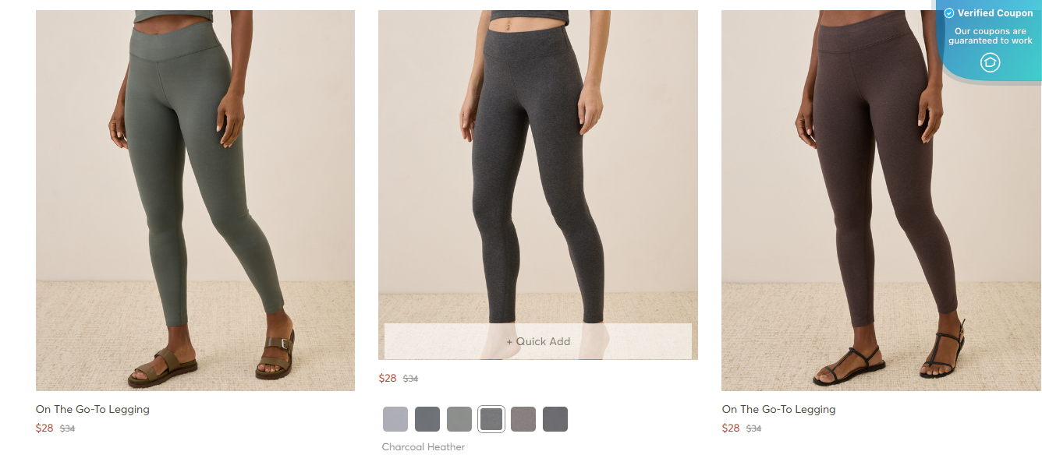Select the taupe brown color swatch
1042x469 pixels.
523,418
